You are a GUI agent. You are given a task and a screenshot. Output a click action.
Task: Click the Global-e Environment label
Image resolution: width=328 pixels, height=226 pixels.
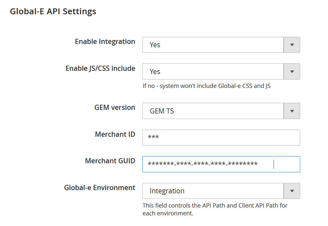point(100,188)
